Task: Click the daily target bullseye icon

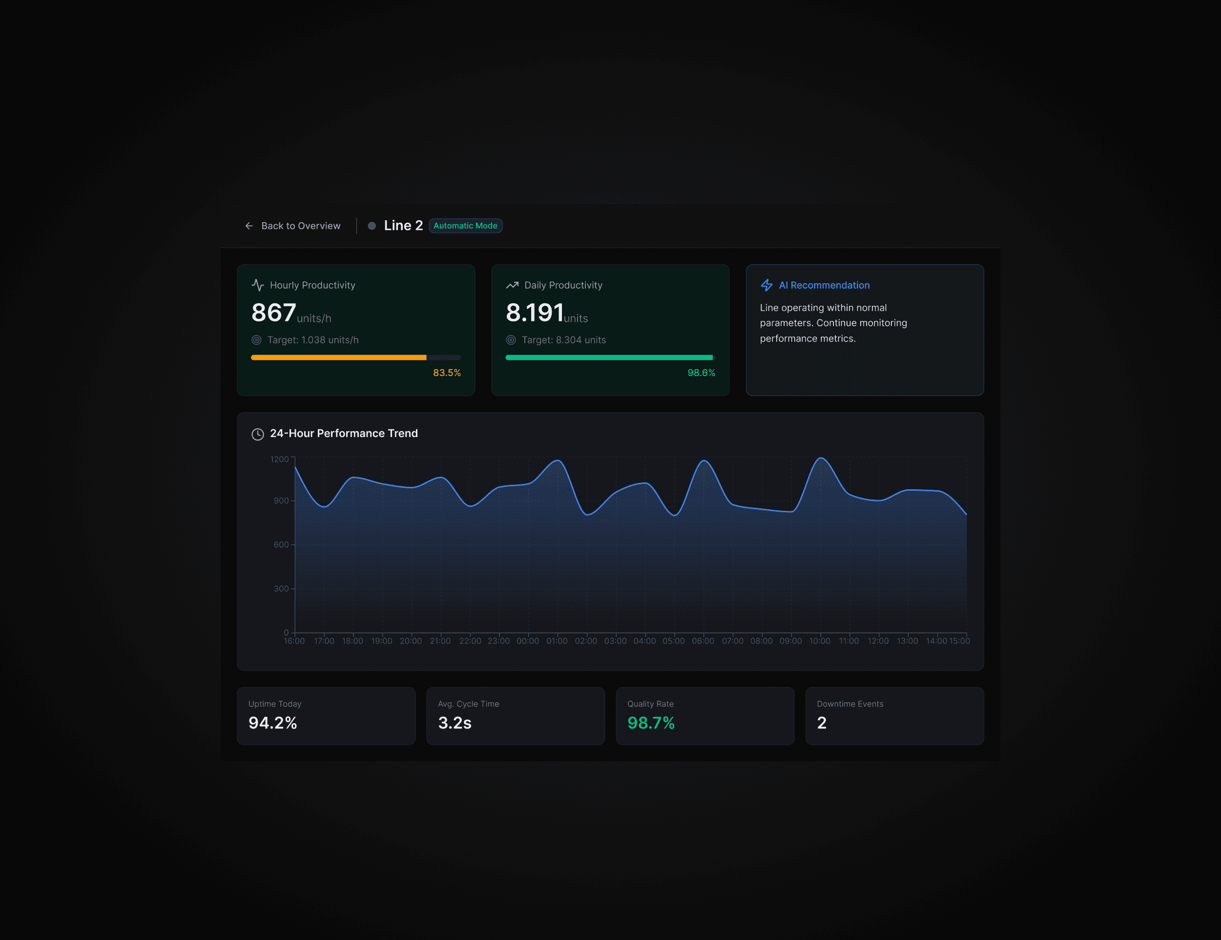Action: tap(511, 340)
